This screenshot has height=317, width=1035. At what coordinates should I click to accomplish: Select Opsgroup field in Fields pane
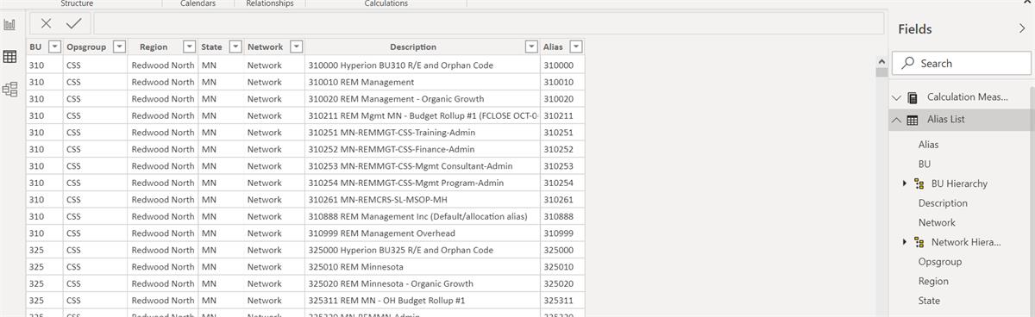(x=940, y=262)
